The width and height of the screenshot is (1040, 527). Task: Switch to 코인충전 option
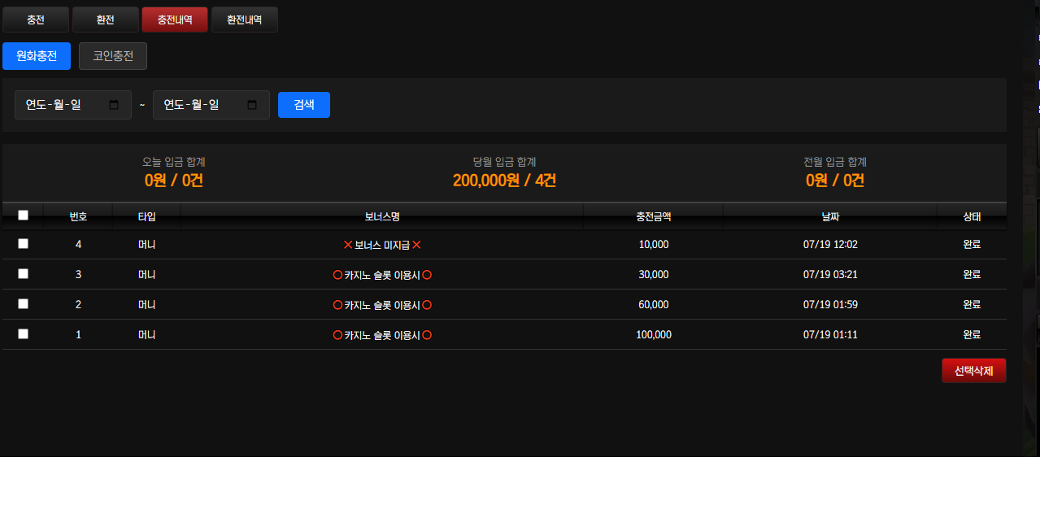point(113,56)
